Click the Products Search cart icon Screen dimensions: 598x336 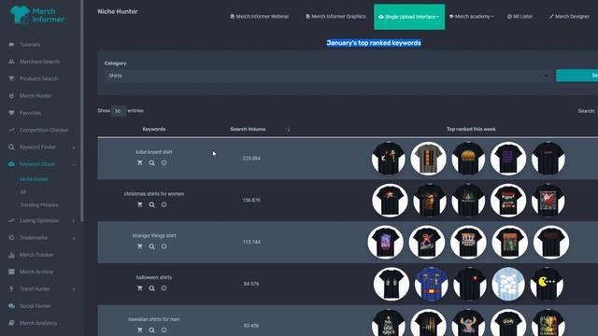click(11, 78)
